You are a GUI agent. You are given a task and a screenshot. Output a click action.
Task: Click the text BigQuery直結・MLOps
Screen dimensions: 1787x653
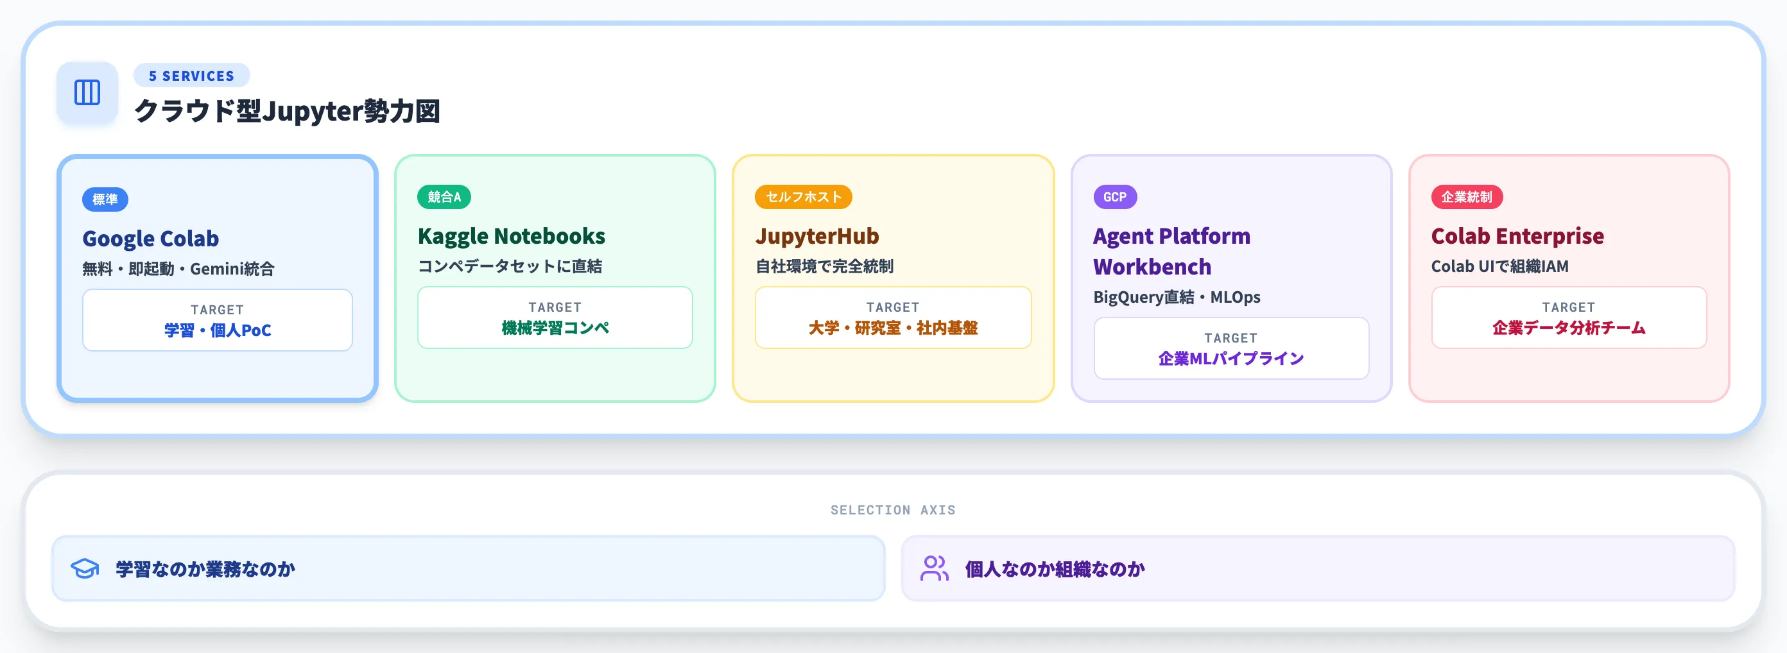point(1177,298)
